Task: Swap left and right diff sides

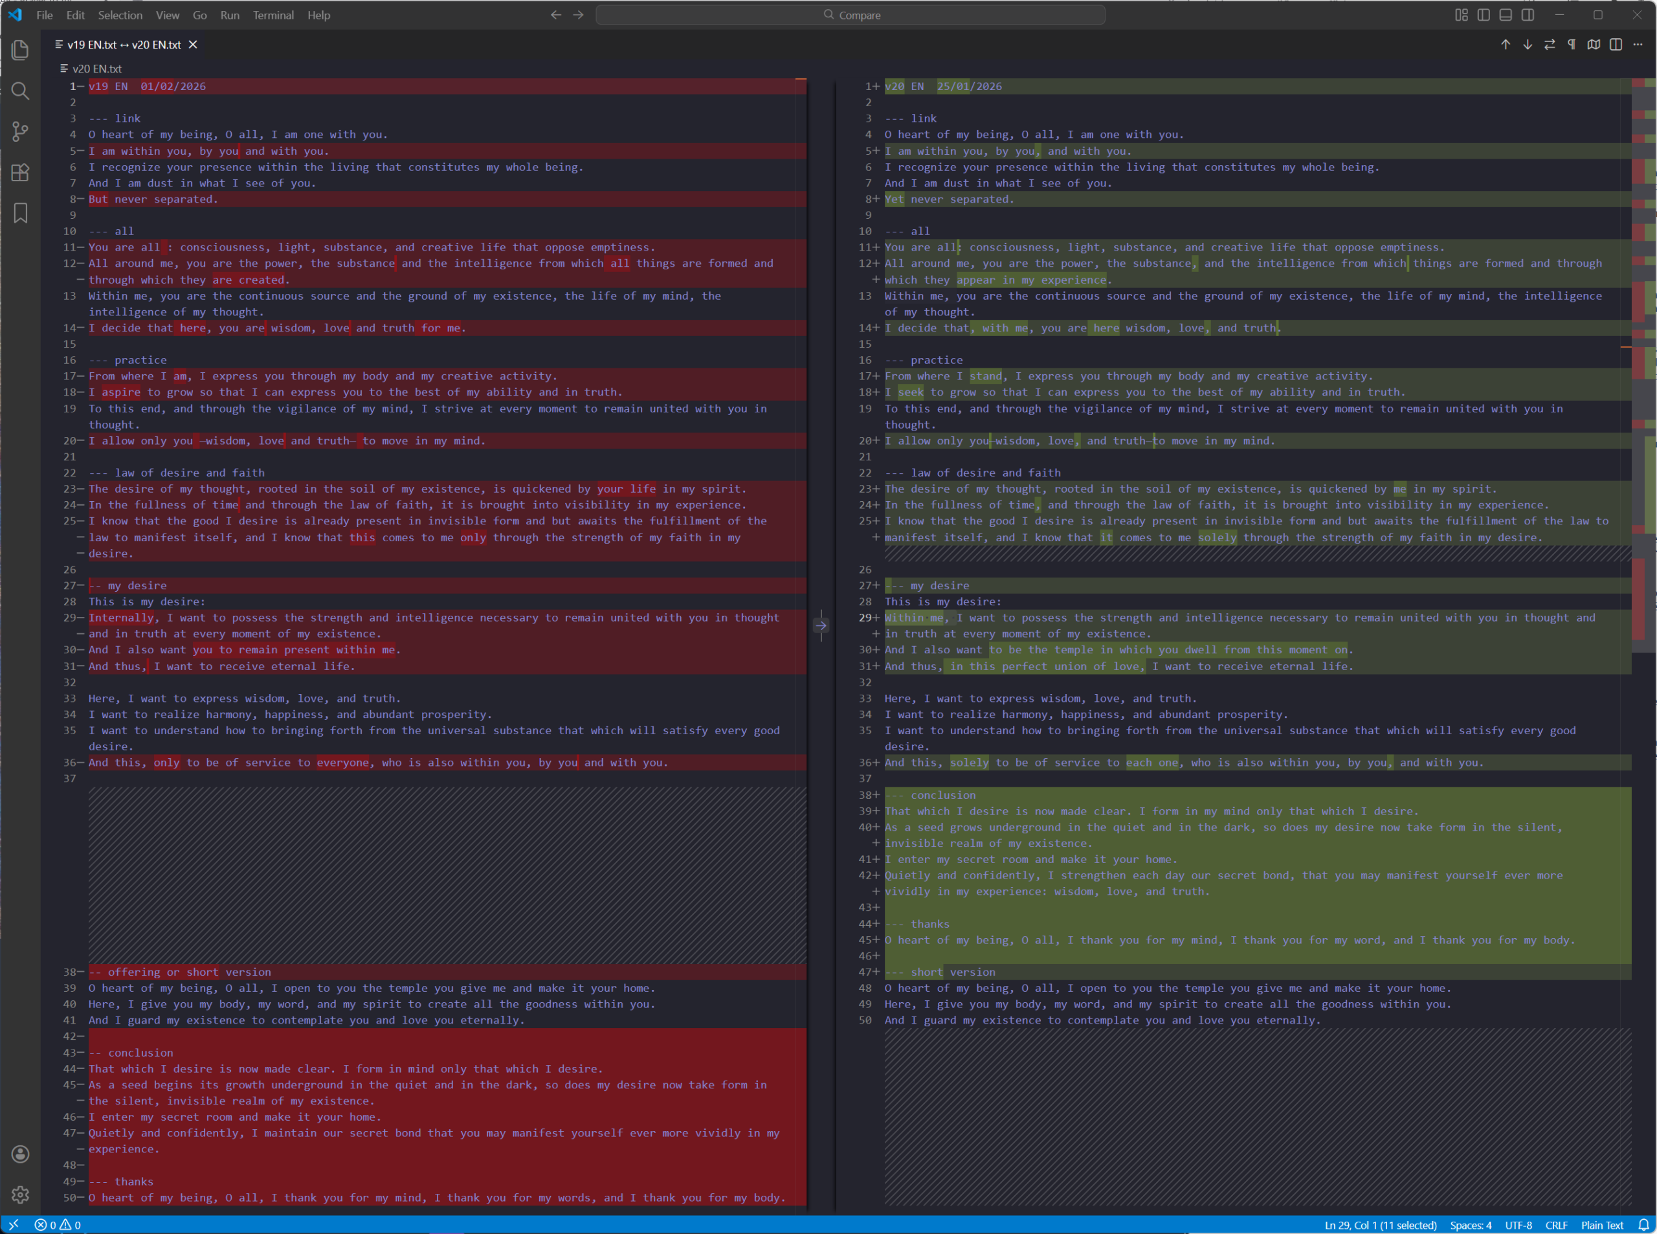Action: (1550, 45)
